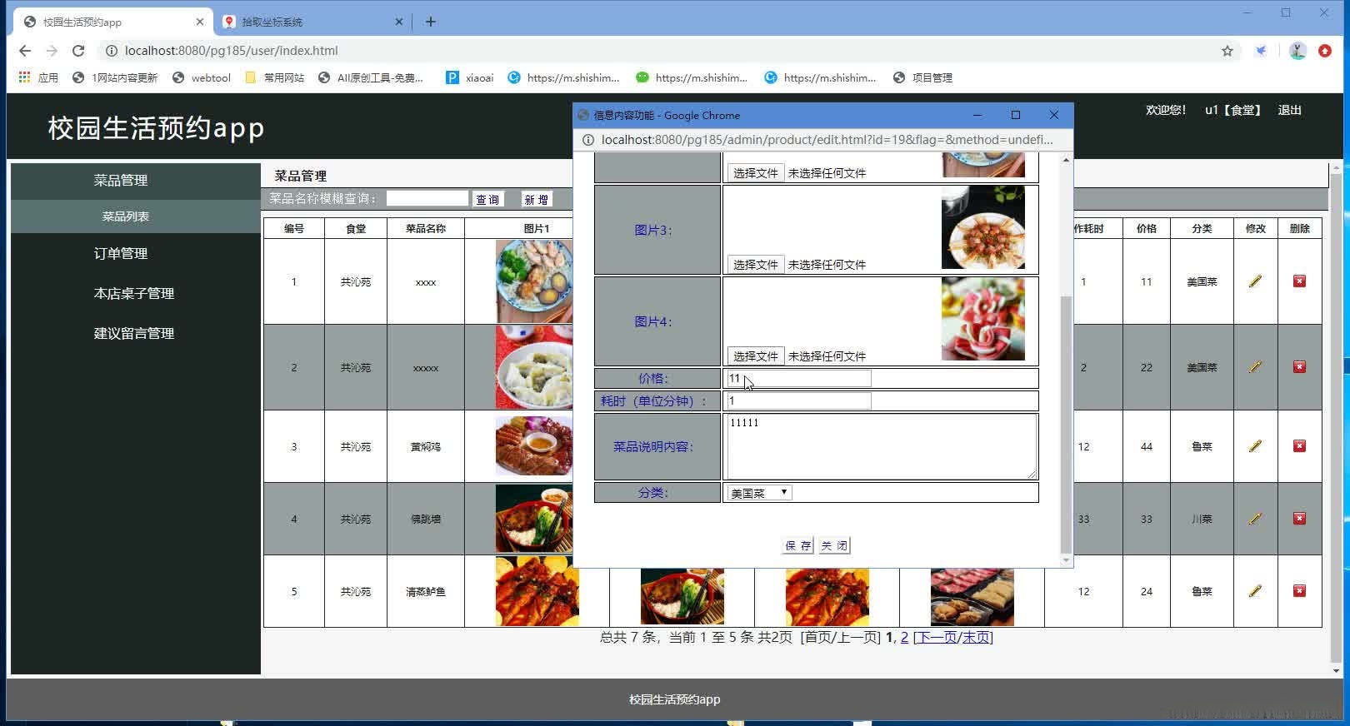Click the 耗时 minutes input field

(x=798, y=400)
